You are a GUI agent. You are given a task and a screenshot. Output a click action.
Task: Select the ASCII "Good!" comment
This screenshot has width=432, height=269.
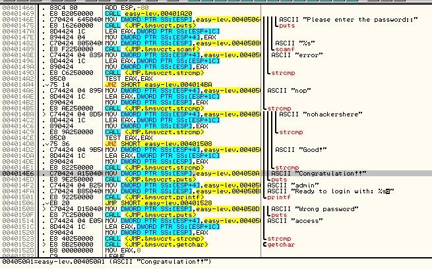(301, 149)
